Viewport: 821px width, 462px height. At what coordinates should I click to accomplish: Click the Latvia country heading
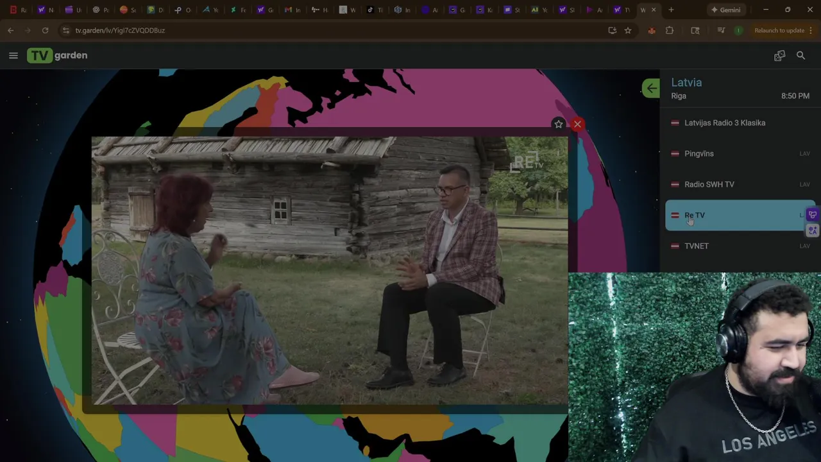click(686, 82)
